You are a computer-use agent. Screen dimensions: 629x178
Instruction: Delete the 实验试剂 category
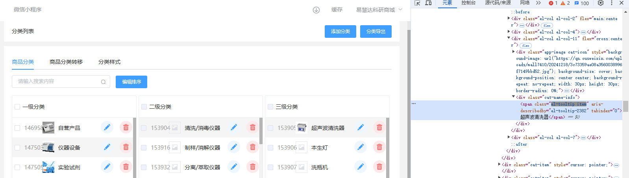click(x=126, y=167)
